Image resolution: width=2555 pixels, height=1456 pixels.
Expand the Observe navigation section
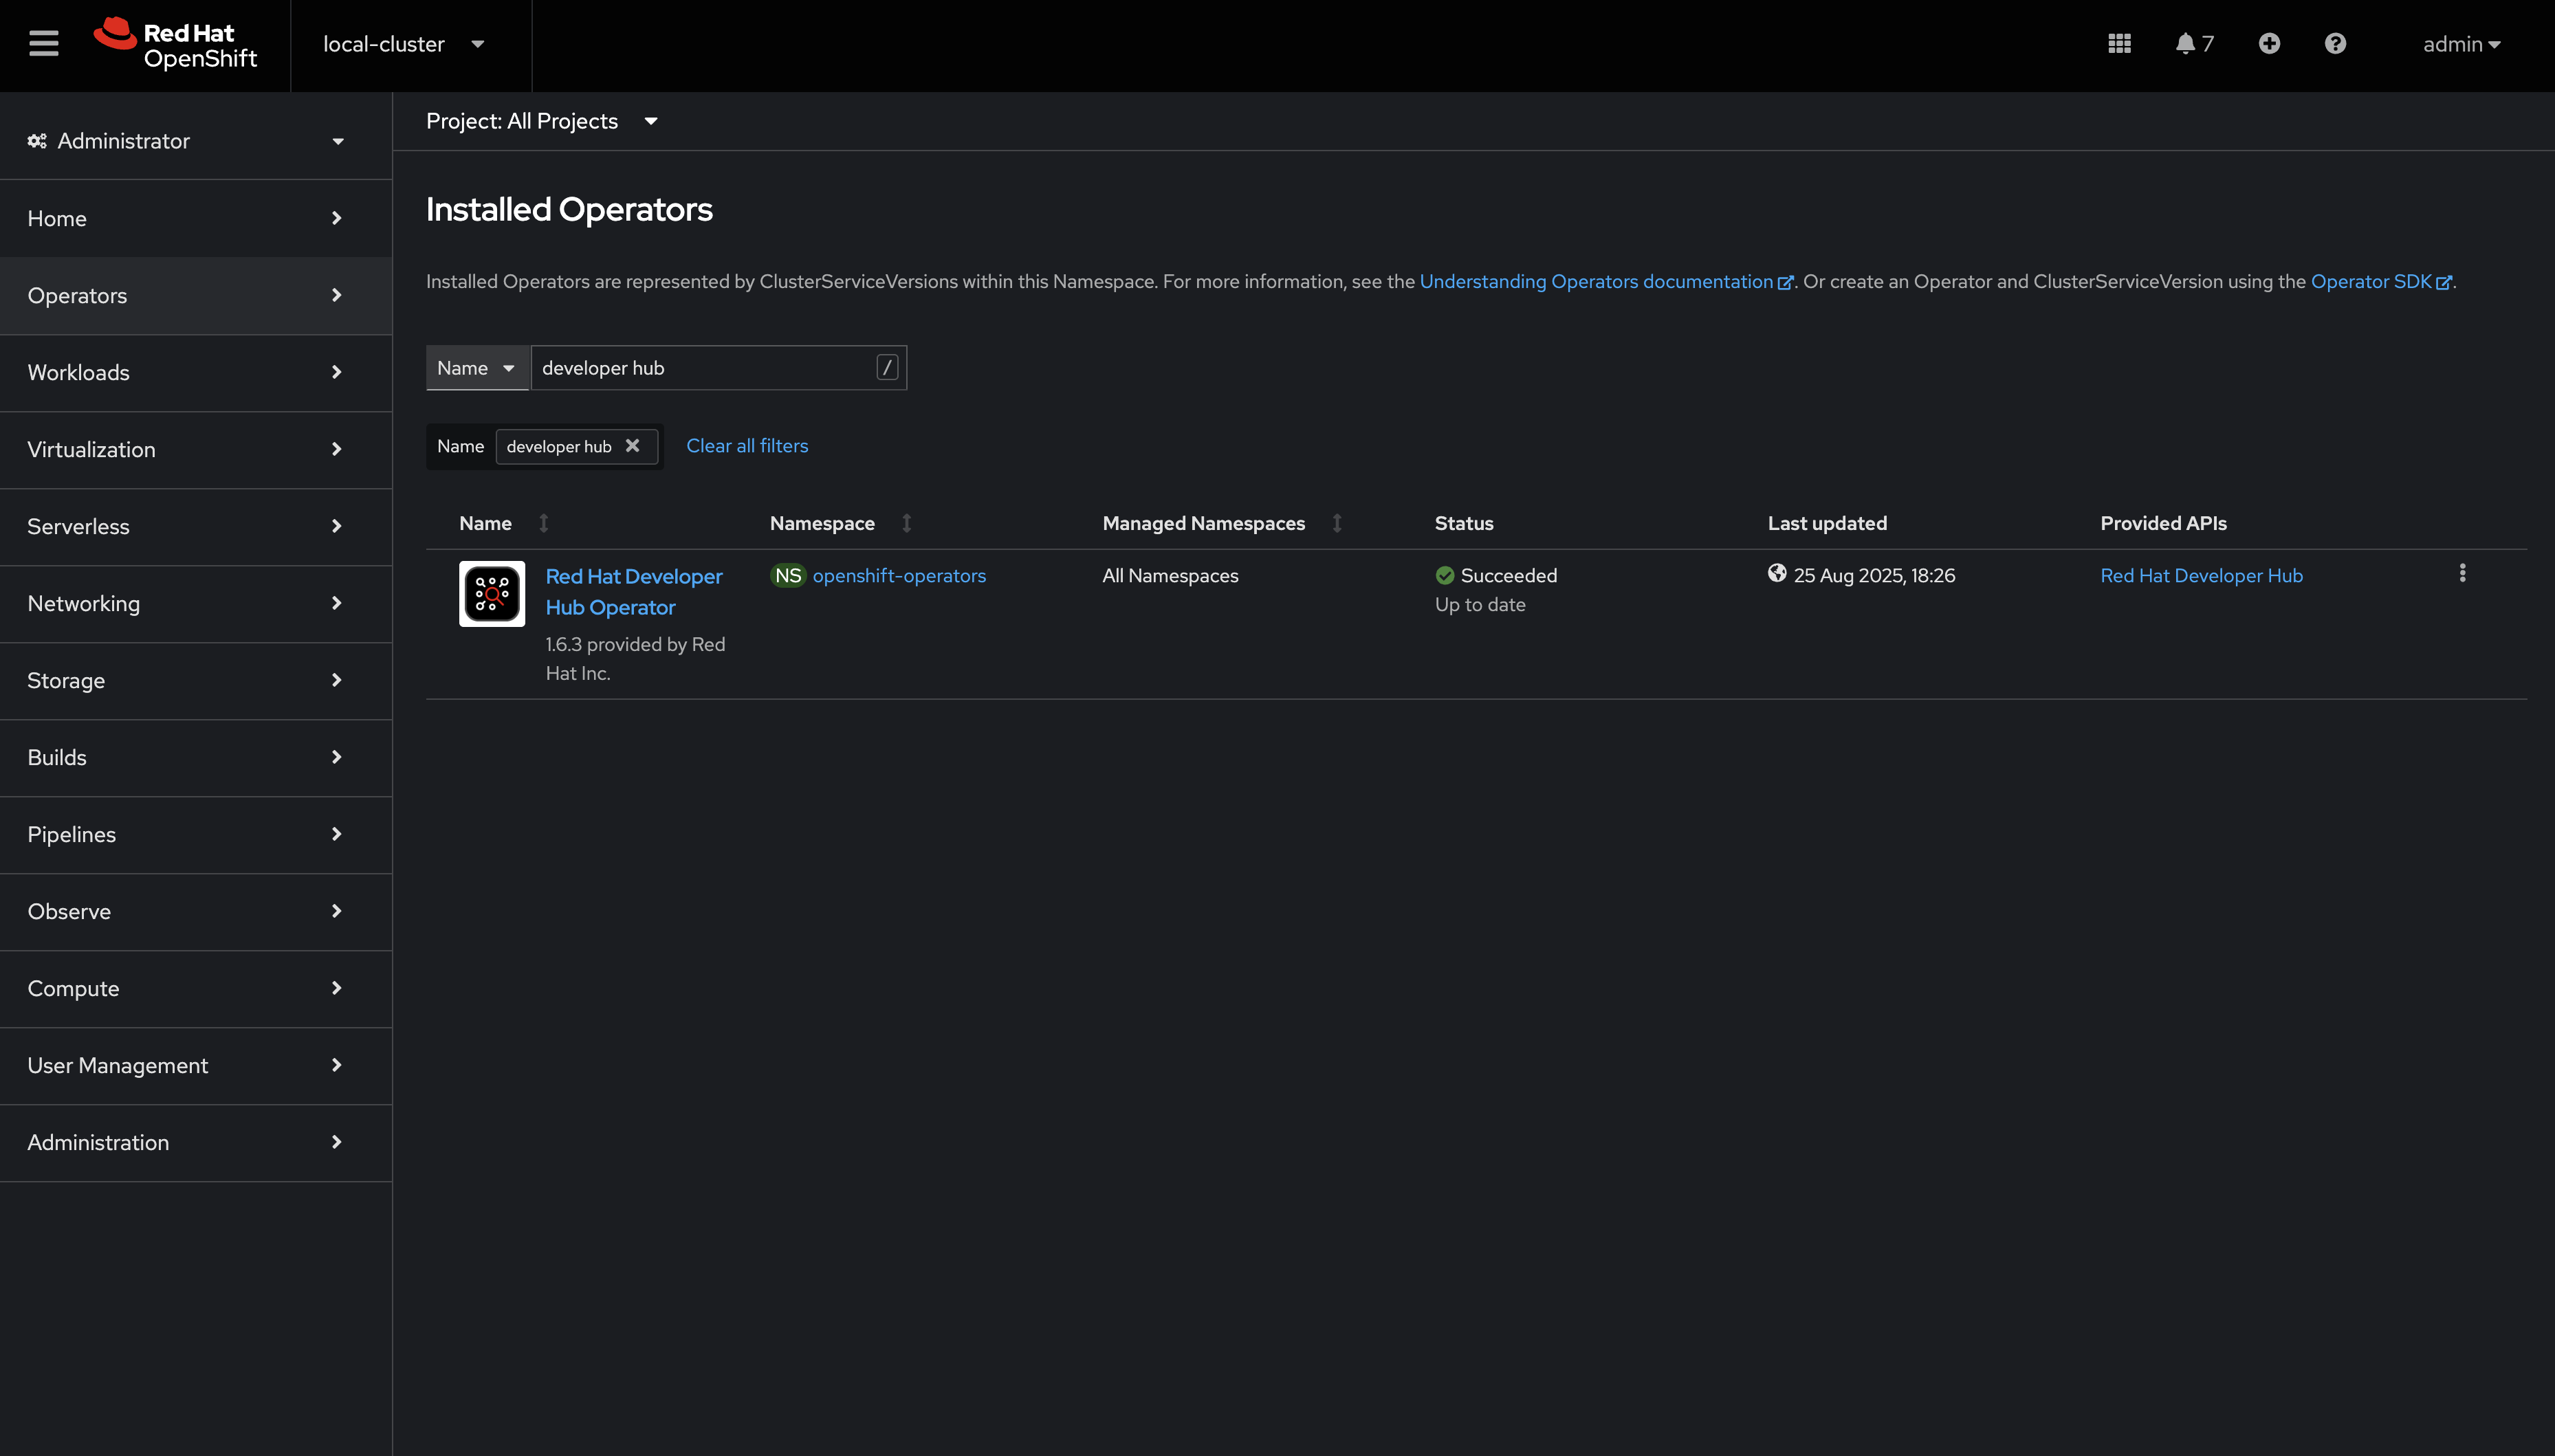point(196,911)
